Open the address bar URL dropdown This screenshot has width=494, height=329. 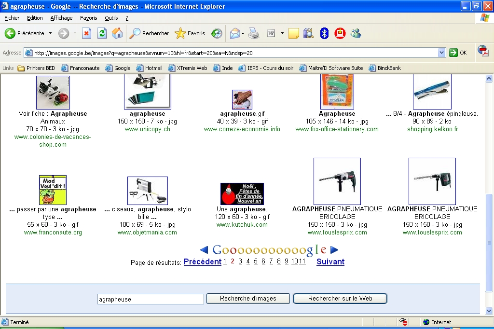pos(442,53)
